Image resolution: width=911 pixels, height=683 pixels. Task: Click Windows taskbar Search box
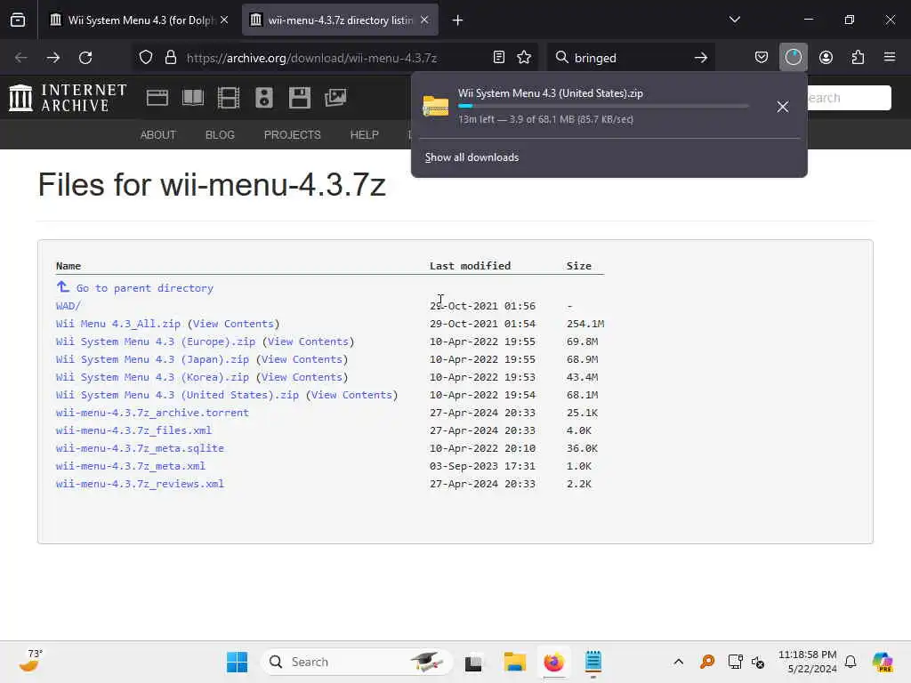pos(356,662)
